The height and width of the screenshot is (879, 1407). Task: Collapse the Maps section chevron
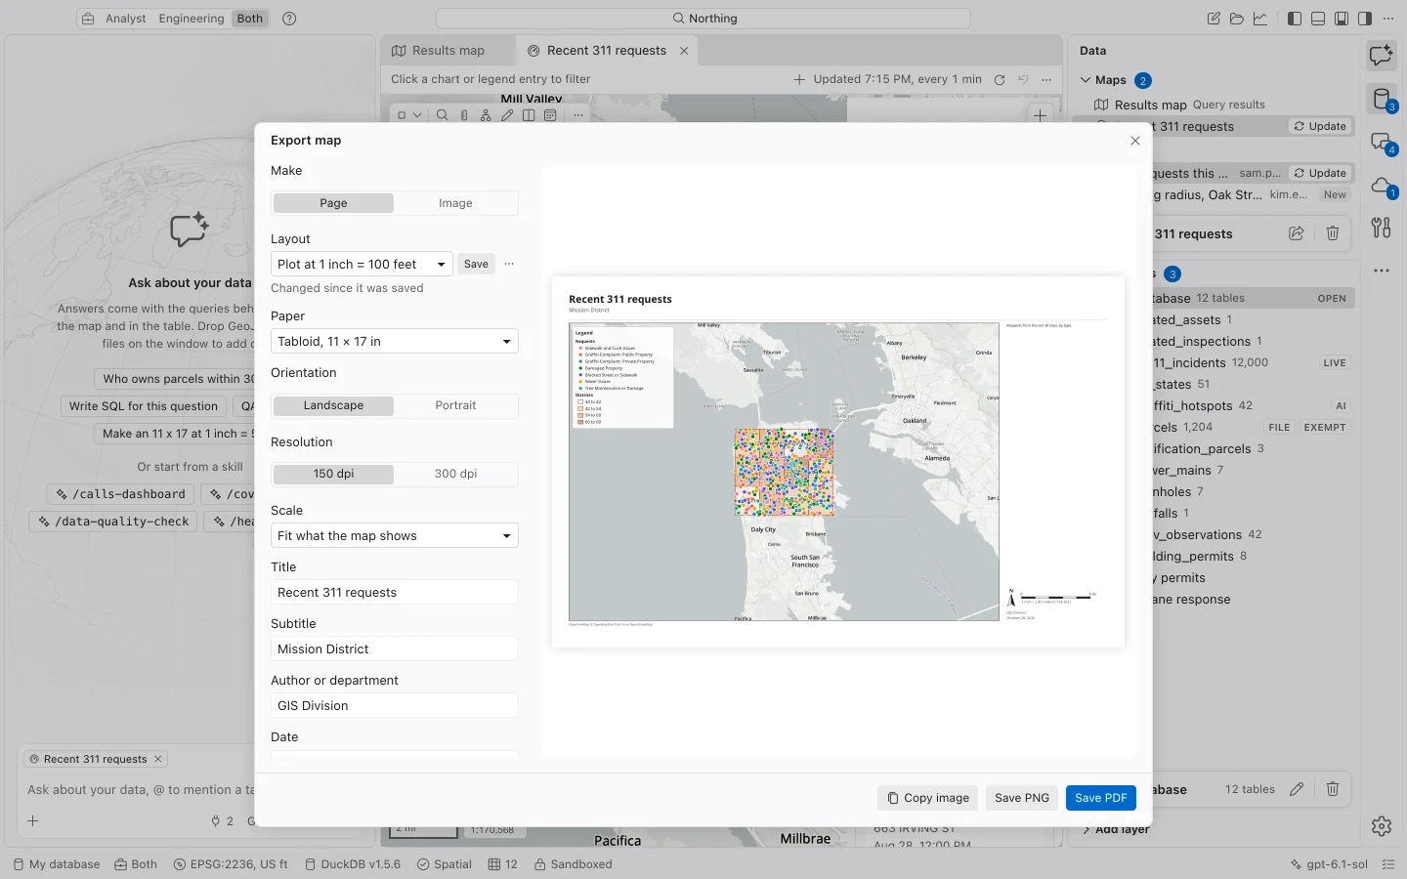pos(1086,80)
